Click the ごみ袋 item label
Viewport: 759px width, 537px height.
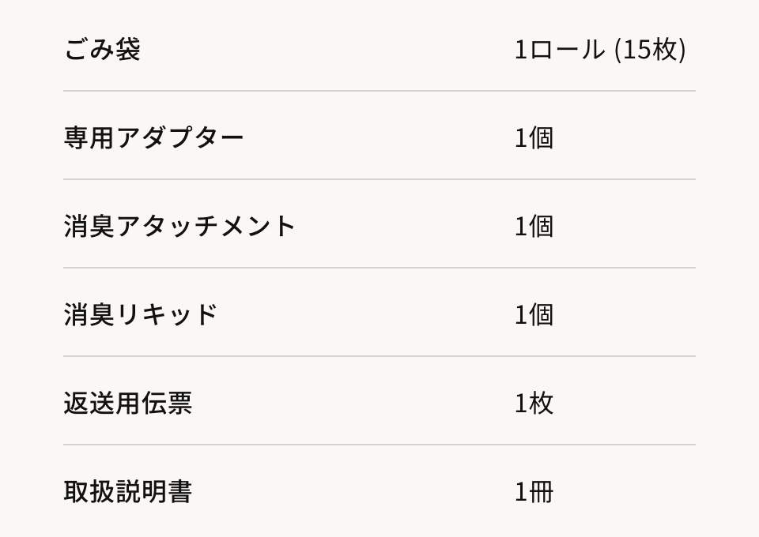pos(102,49)
